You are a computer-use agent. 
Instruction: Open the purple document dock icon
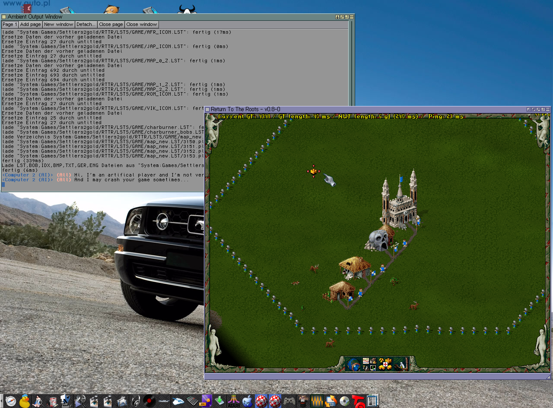pos(207,401)
